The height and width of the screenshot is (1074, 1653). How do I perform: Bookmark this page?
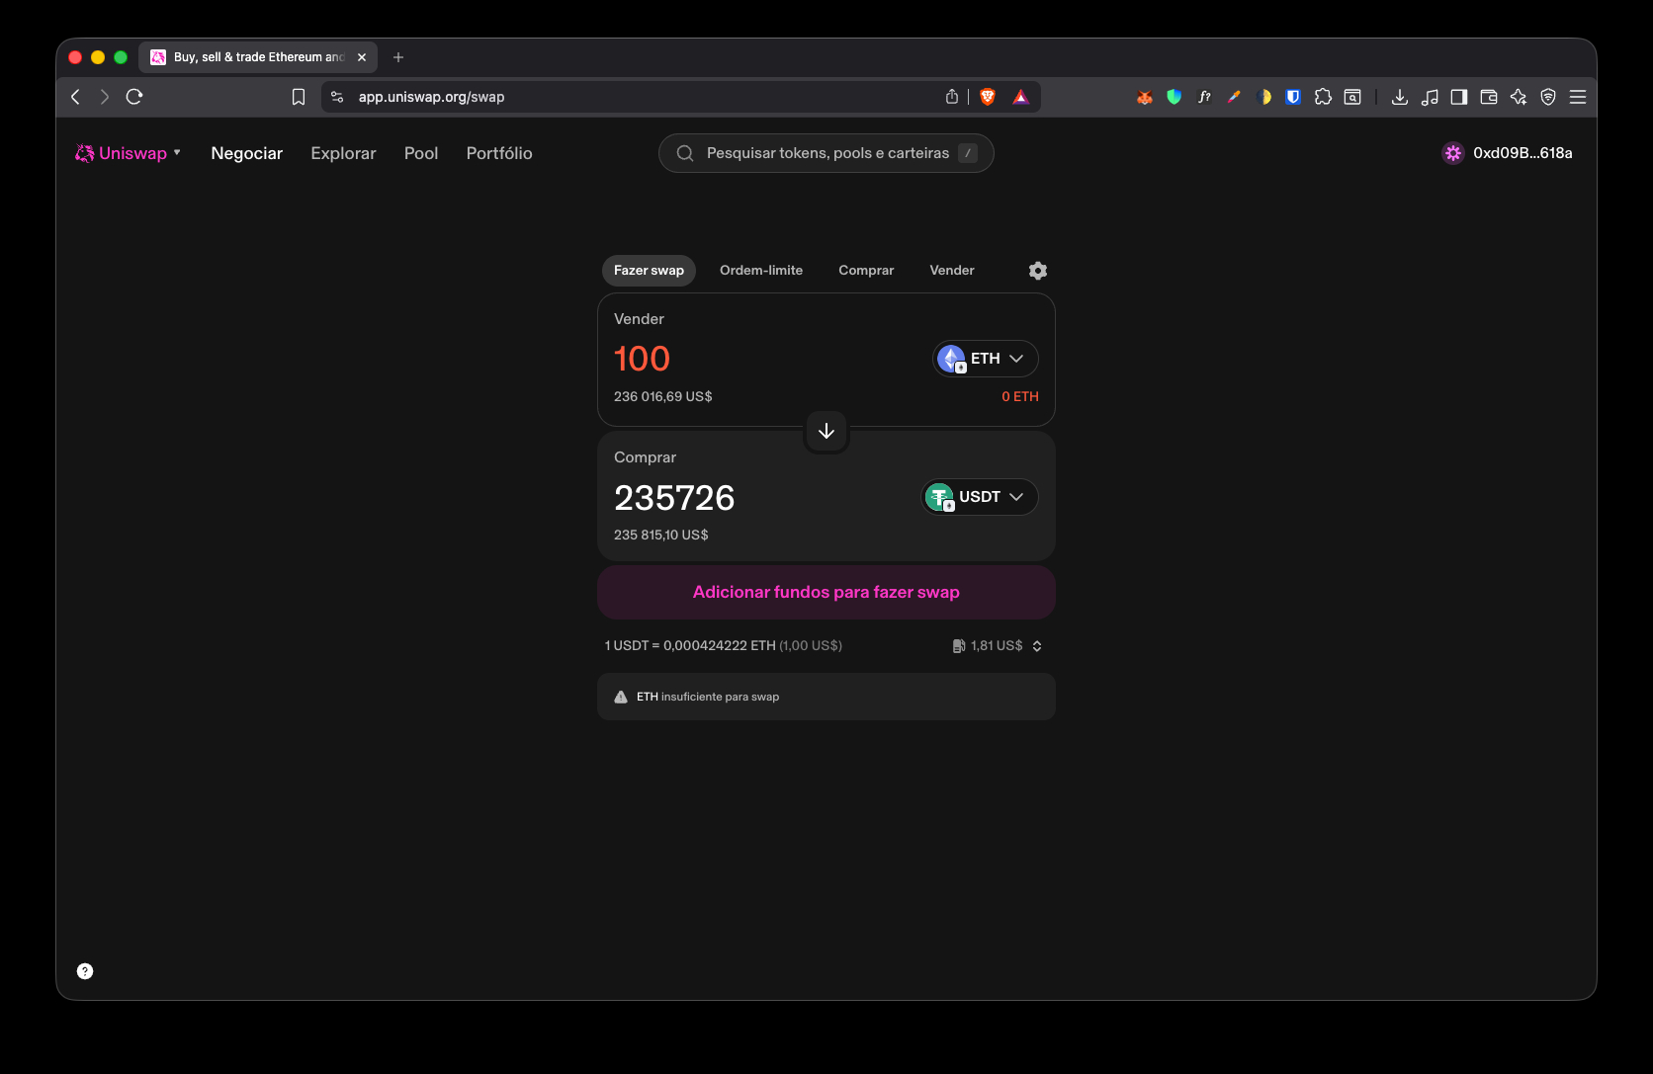pos(299,97)
